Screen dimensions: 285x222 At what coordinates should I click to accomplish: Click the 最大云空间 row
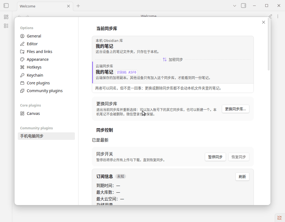click(110, 199)
